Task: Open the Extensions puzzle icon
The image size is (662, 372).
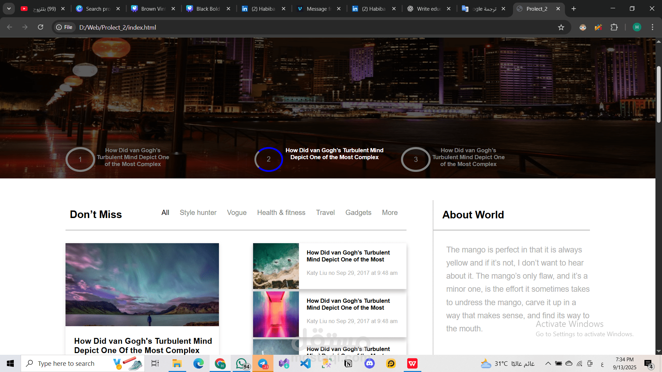Action: click(614, 27)
